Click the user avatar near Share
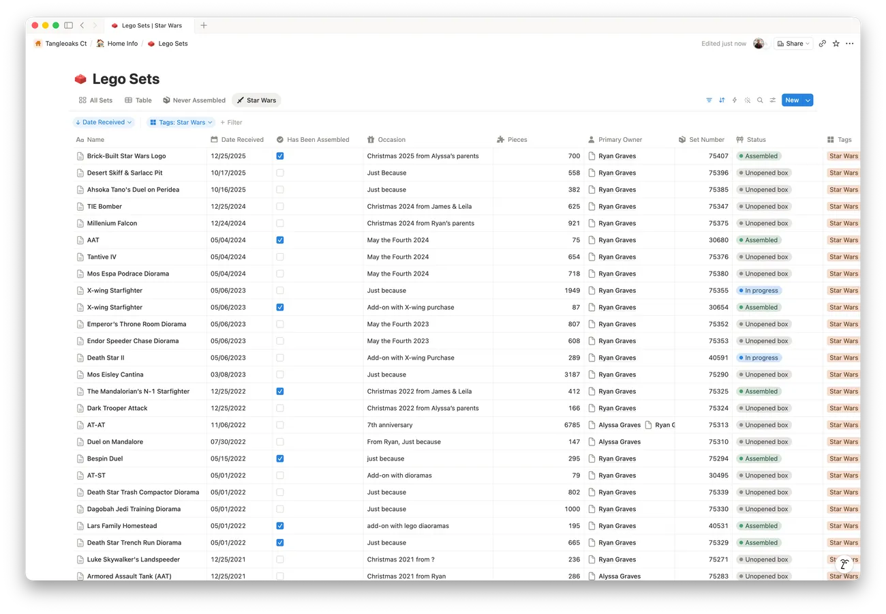 [759, 44]
